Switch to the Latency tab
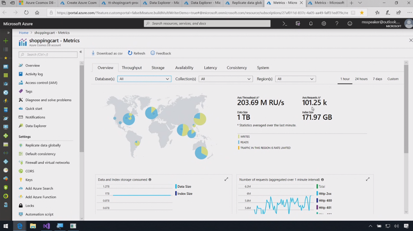Viewport: 413px width, 231px height. tap(210, 68)
